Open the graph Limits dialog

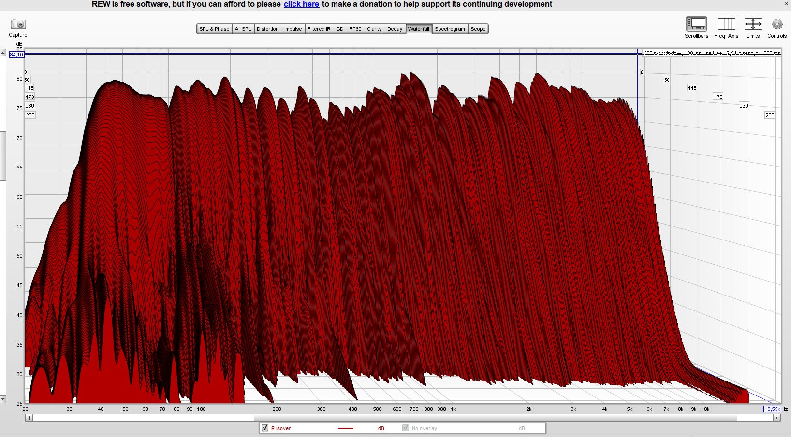tap(753, 24)
